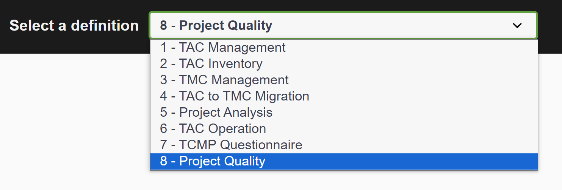Select the 1 - TAC Management option

coord(223,48)
